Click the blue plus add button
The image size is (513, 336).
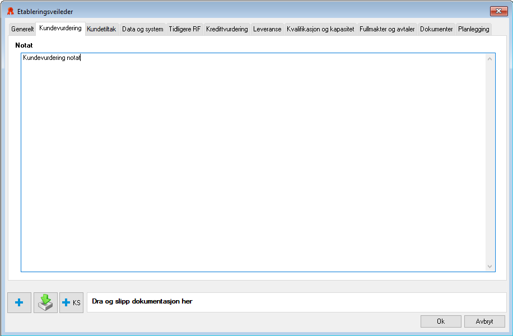[19, 302]
